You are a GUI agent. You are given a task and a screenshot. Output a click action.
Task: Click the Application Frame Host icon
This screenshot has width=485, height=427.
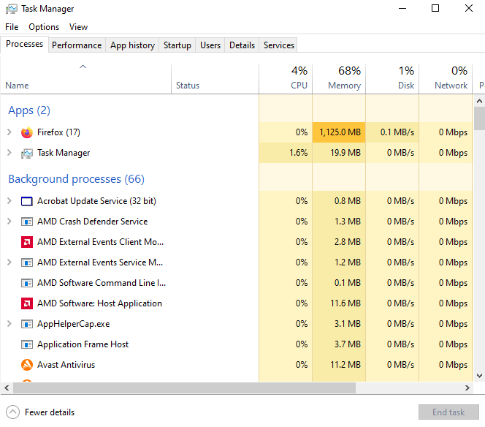27,344
